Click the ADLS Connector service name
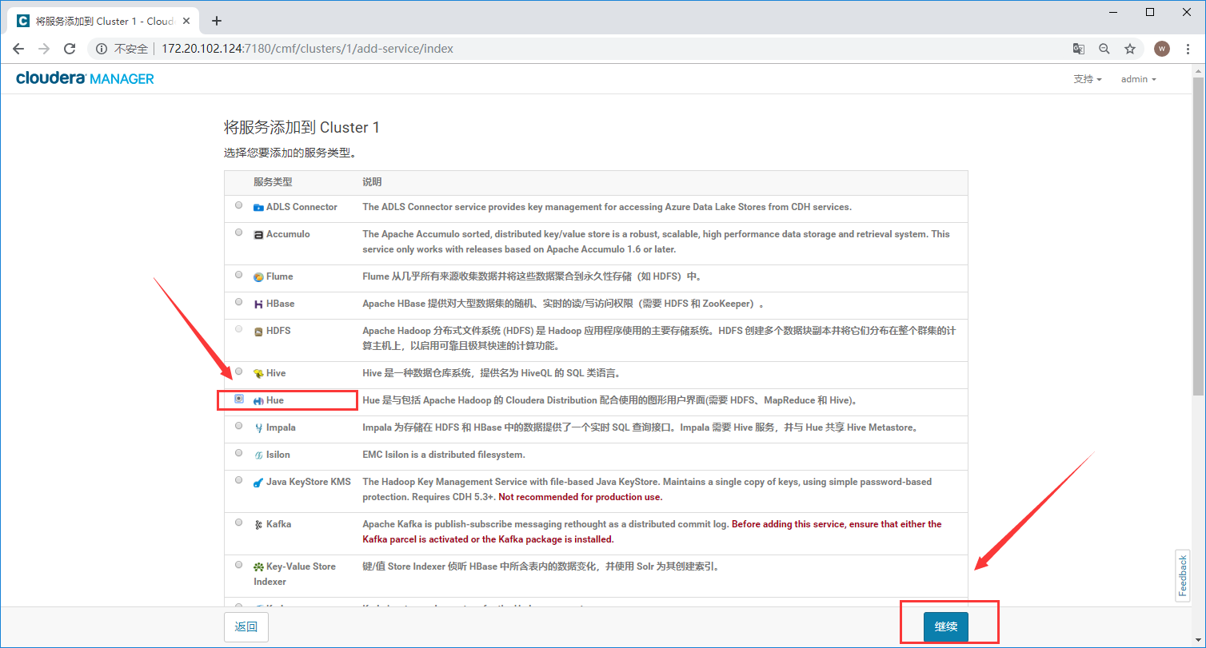 pos(301,207)
